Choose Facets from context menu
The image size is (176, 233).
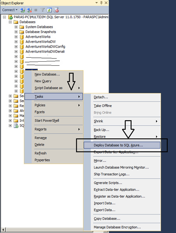pyautogui.click(x=54, y=112)
